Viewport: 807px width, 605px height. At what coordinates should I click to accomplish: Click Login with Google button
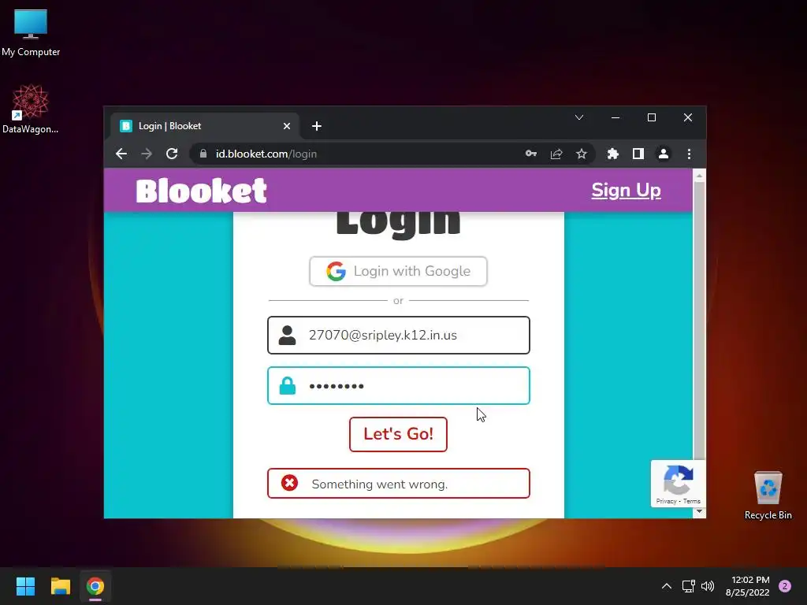coord(398,271)
